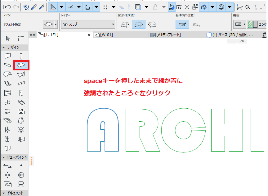Select the Morph tool
Viewport: 268px width, 196px height.
21,121
